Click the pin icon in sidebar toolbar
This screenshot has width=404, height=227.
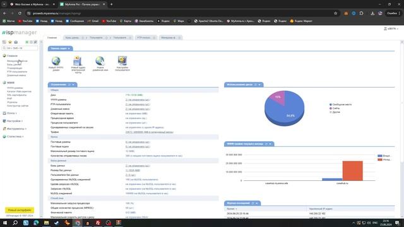[35, 42]
